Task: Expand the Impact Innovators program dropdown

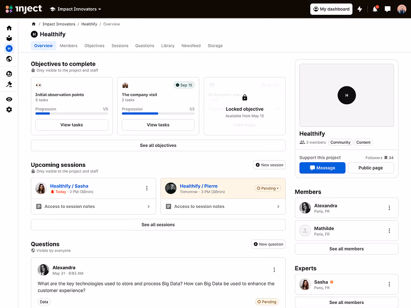Action: click(x=76, y=9)
